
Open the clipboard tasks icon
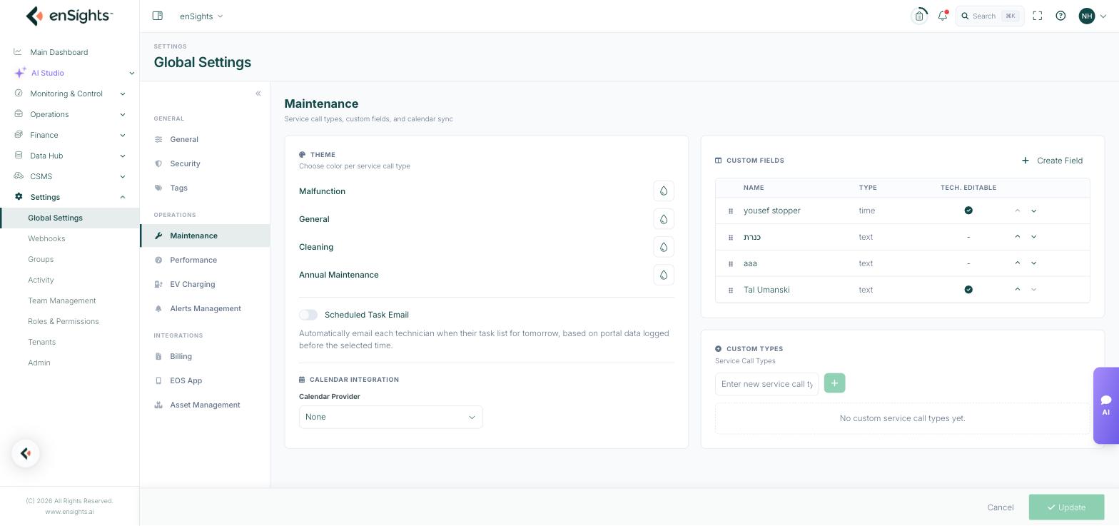tap(919, 16)
